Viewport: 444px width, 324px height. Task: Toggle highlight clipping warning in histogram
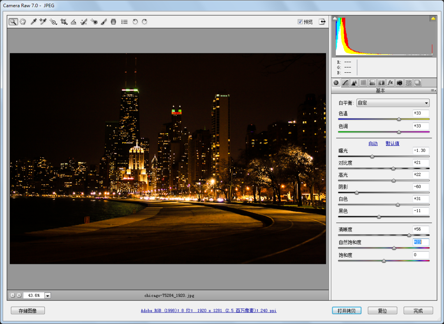coord(433,19)
